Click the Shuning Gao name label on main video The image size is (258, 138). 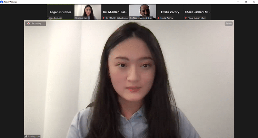pyautogui.click(x=34, y=136)
